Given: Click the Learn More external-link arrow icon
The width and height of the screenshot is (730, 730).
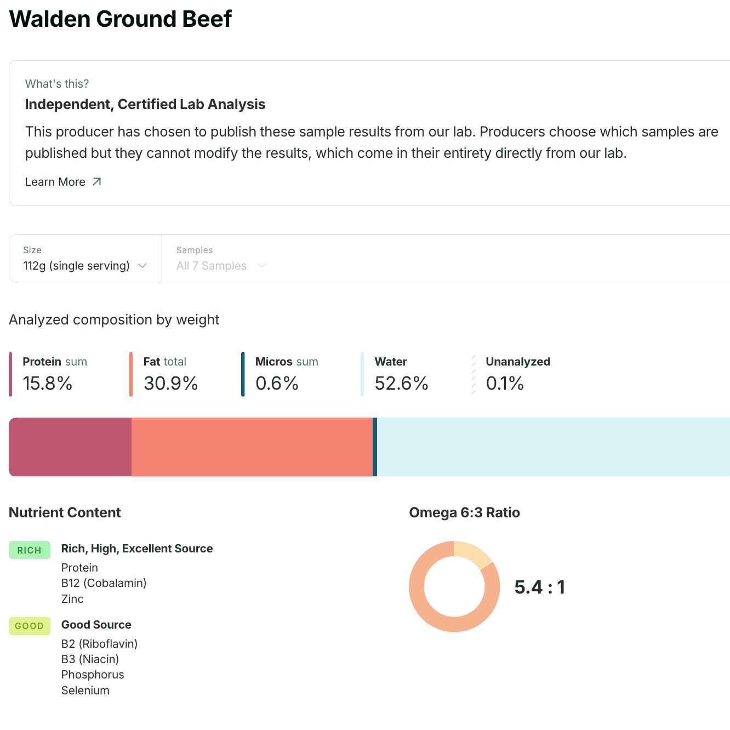Looking at the screenshot, I should pos(97,181).
